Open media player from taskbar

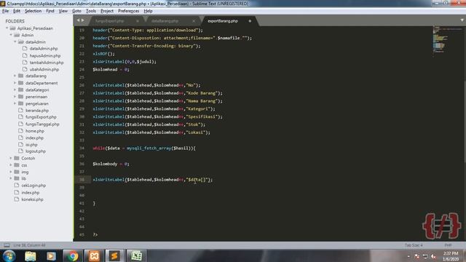point(51,255)
